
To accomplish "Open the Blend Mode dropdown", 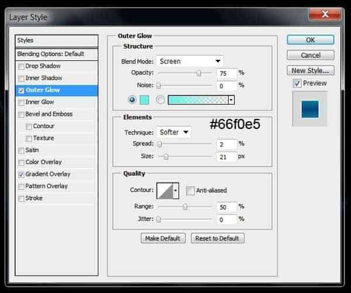I will click(x=190, y=61).
